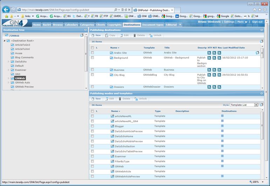
Task: Switch to the Calendars tab
Action: click(71, 25)
